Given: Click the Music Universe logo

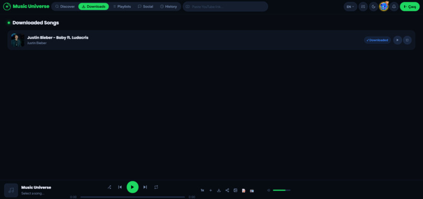Looking at the screenshot, I should tap(26, 6).
